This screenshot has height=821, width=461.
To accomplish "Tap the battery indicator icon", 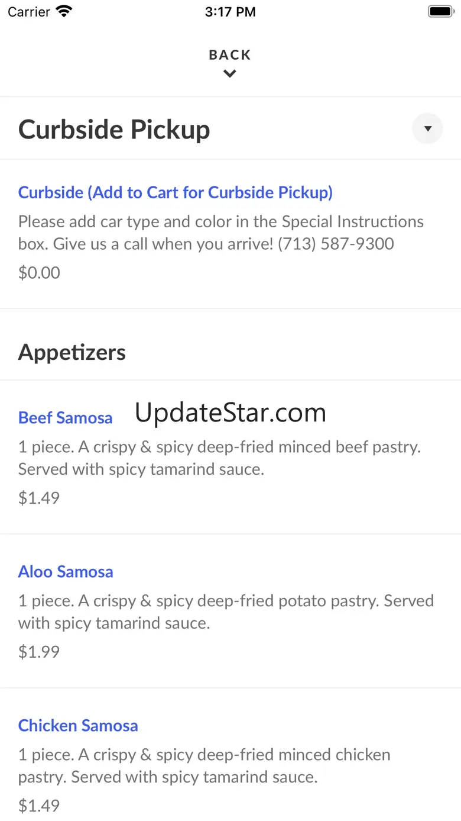I will 440,11.
